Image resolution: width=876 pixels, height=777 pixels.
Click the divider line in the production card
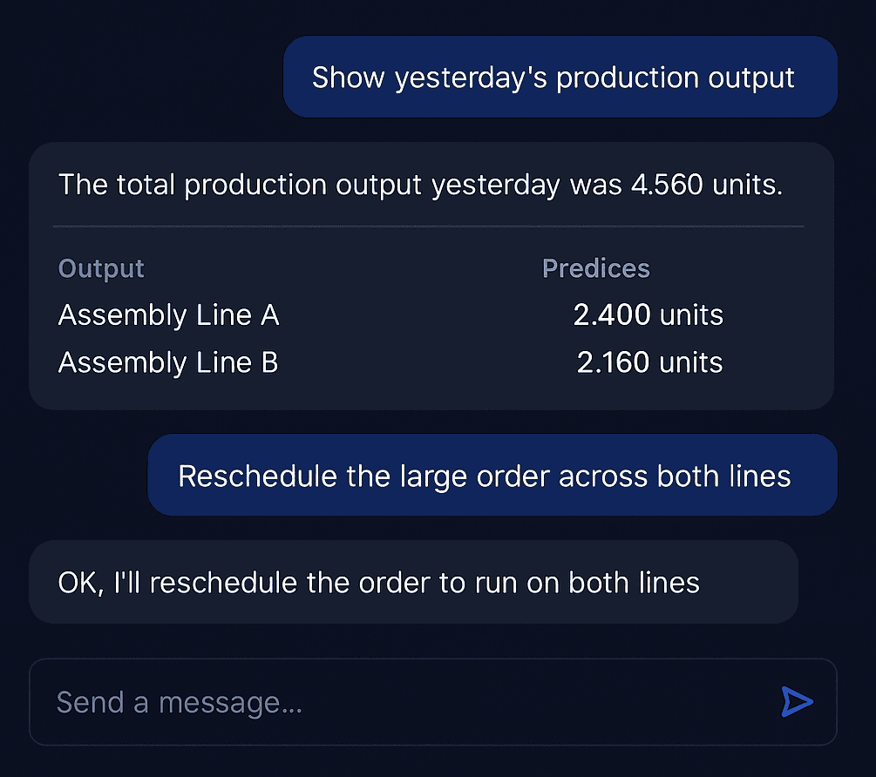point(428,226)
